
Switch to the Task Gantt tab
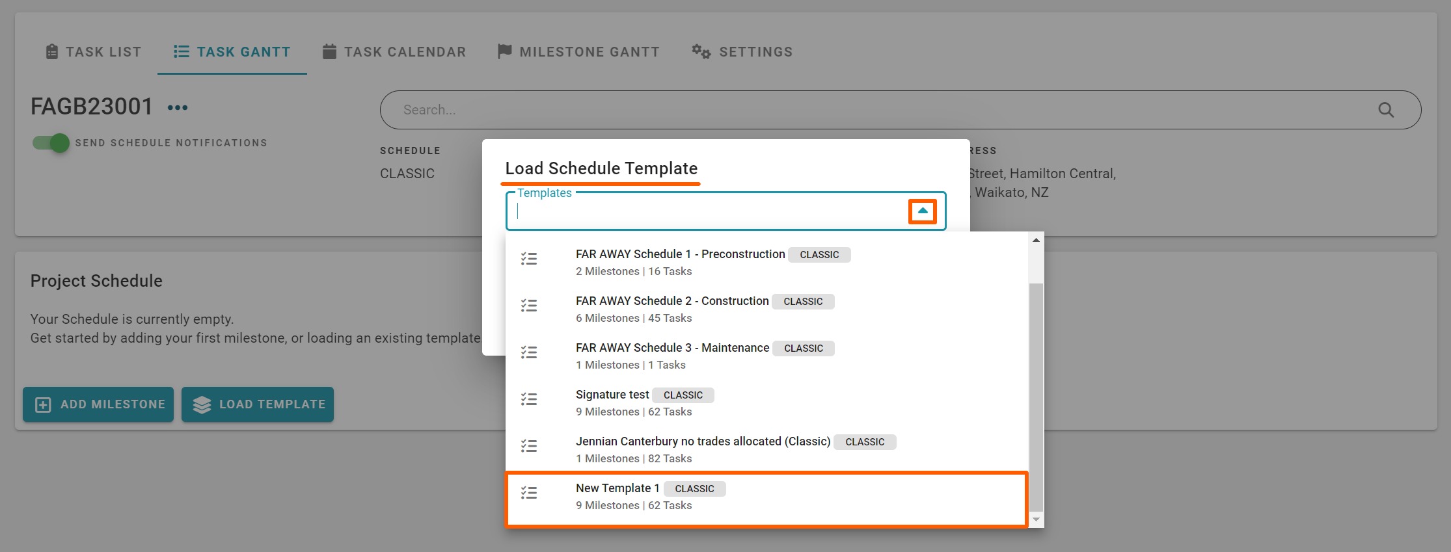click(232, 52)
